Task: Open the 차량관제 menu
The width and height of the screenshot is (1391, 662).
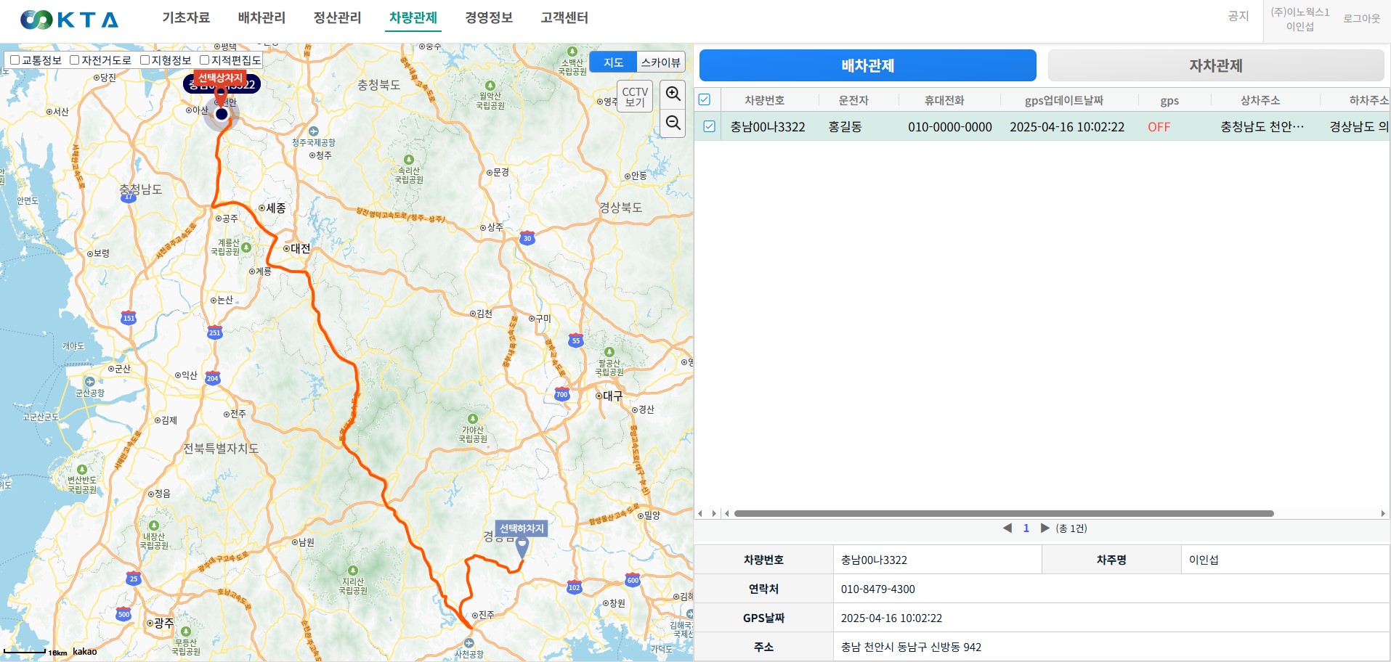Action: (413, 17)
